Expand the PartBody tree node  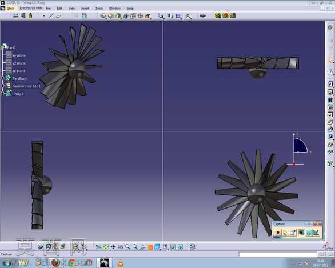(x=3, y=78)
